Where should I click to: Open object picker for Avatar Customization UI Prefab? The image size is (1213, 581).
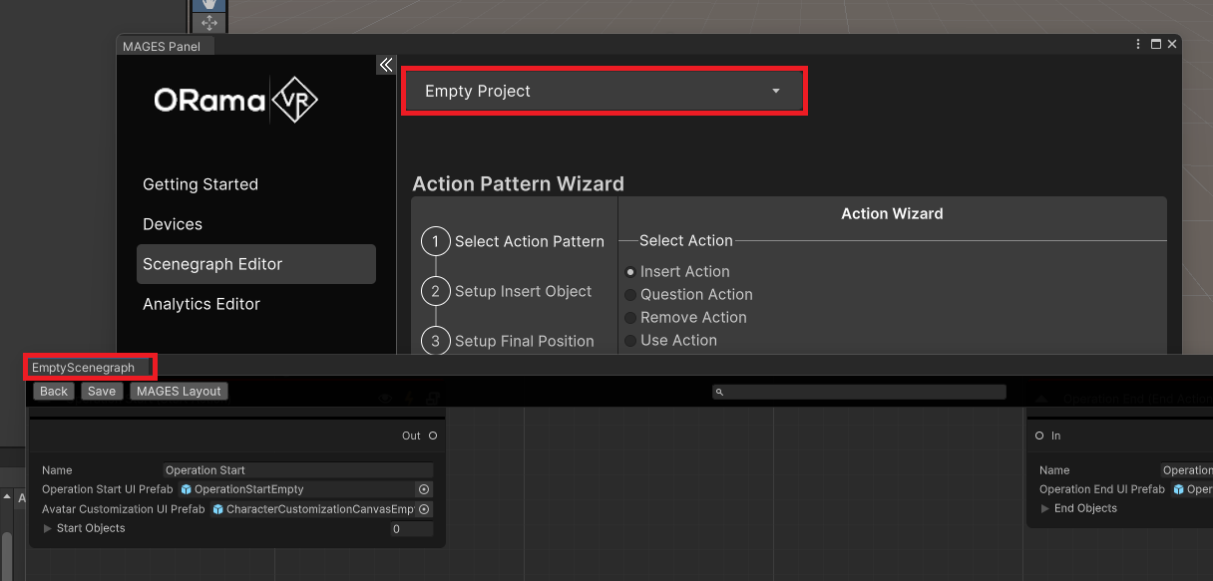(x=424, y=509)
